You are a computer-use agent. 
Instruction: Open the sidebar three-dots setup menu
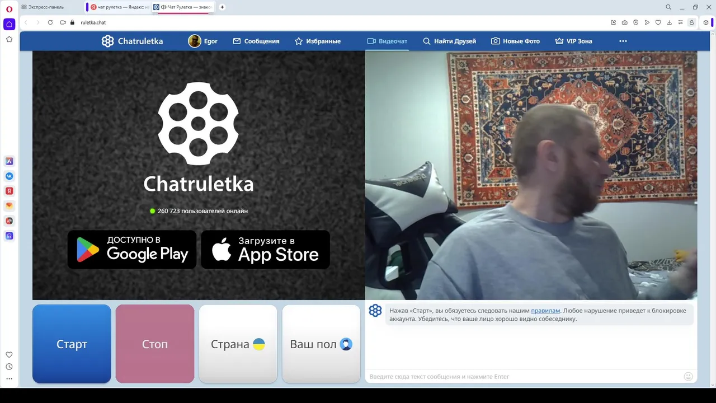pyautogui.click(x=9, y=379)
